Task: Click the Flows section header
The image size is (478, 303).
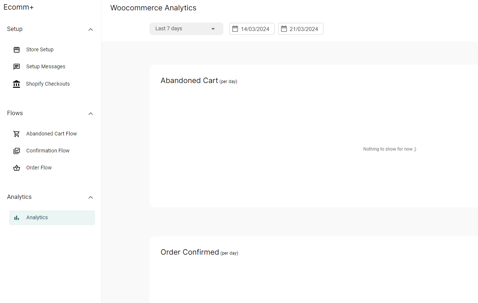Action: (15, 113)
